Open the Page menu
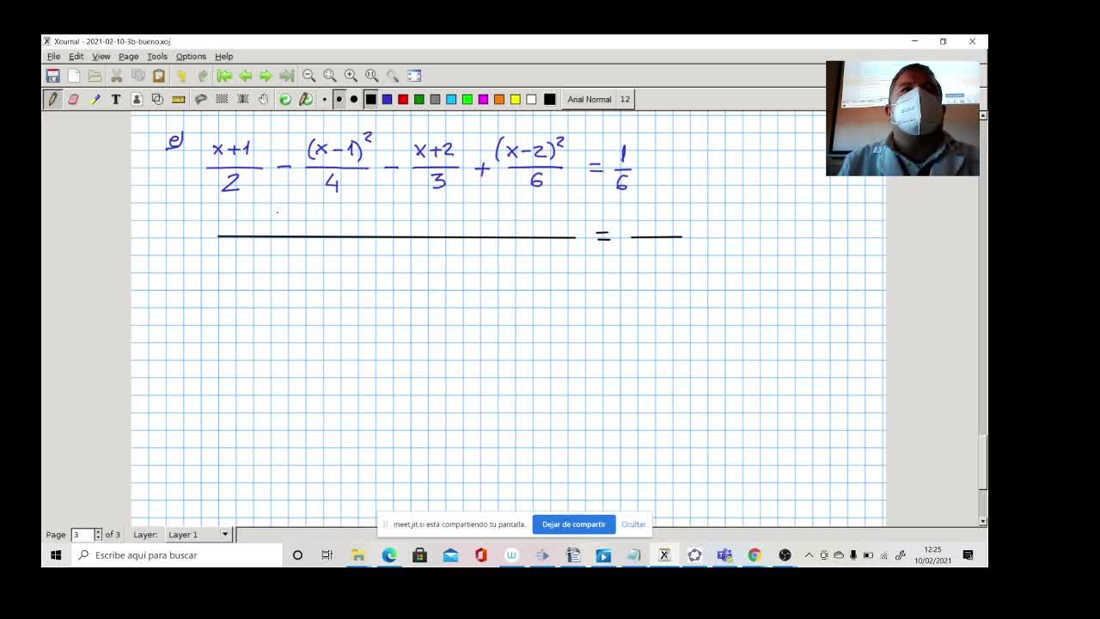1100x619 pixels. pyautogui.click(x=129, y=57)
